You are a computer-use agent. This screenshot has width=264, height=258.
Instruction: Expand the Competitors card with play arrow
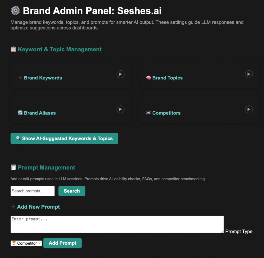click(x=249, y=109)
